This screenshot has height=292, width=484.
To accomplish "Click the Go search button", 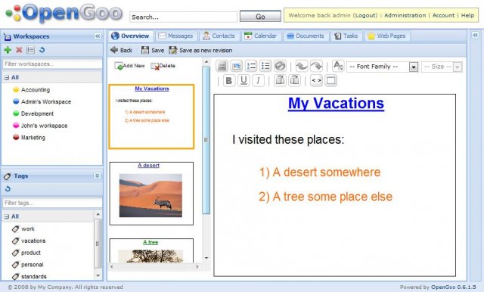I will pos(260,17).
